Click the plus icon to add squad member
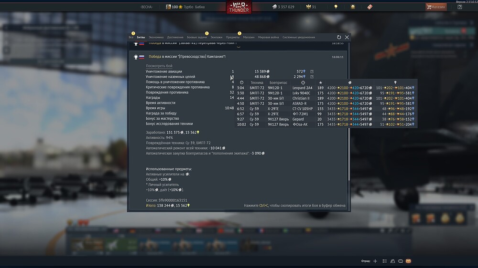The width and height of the screenshot is (478, 268). [375, 261]
